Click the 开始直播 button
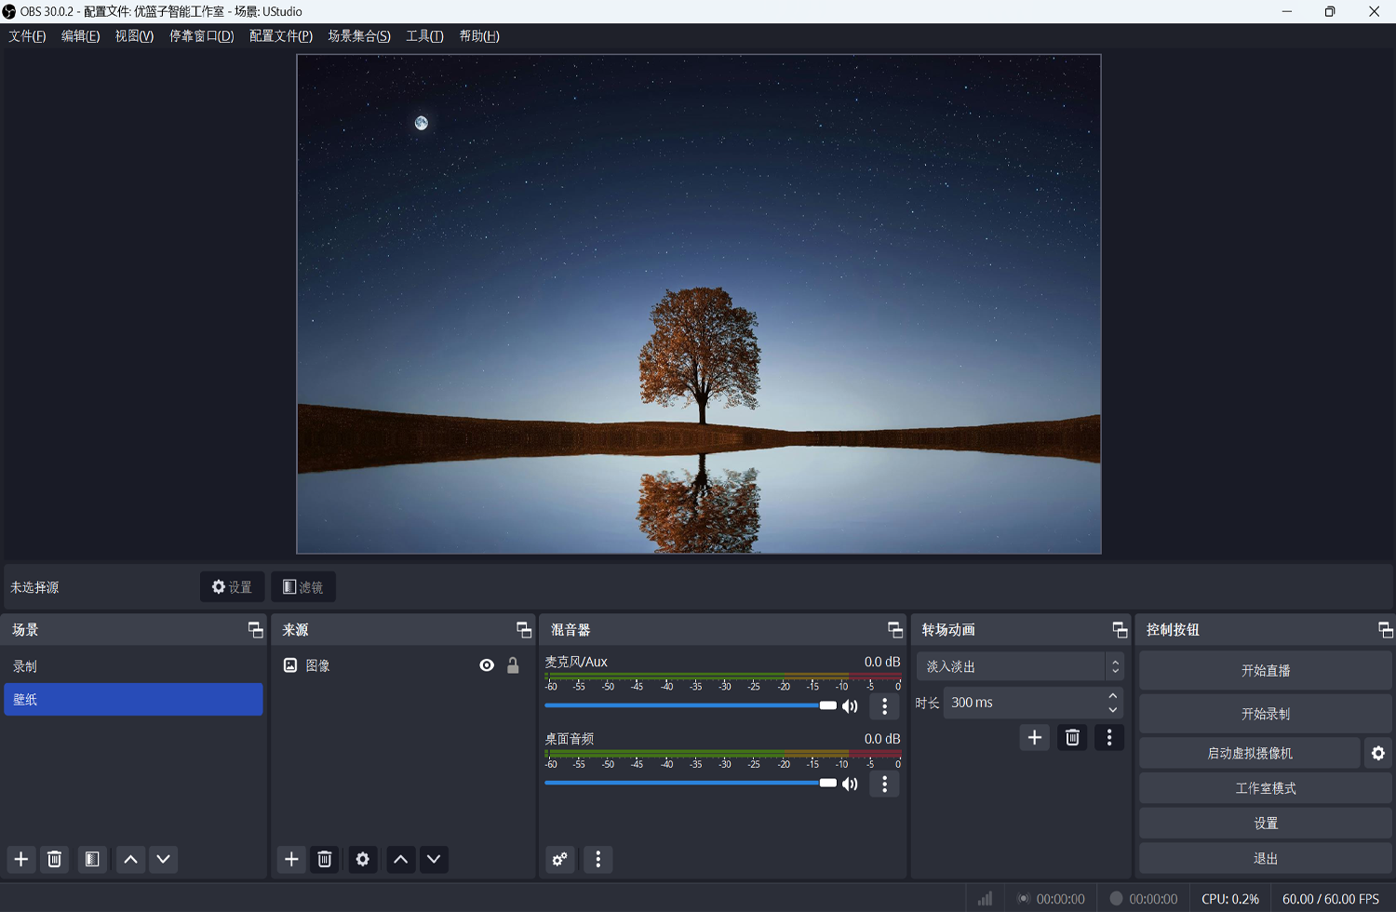Viewport: 1396px width, 912px height. pyautogui.click(x=1265, y=670)
